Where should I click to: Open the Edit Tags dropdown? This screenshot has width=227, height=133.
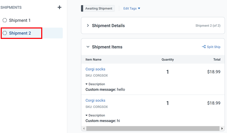point(132,8)
